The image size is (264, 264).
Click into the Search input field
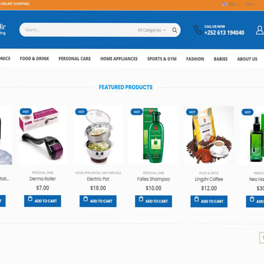[77, 30]
